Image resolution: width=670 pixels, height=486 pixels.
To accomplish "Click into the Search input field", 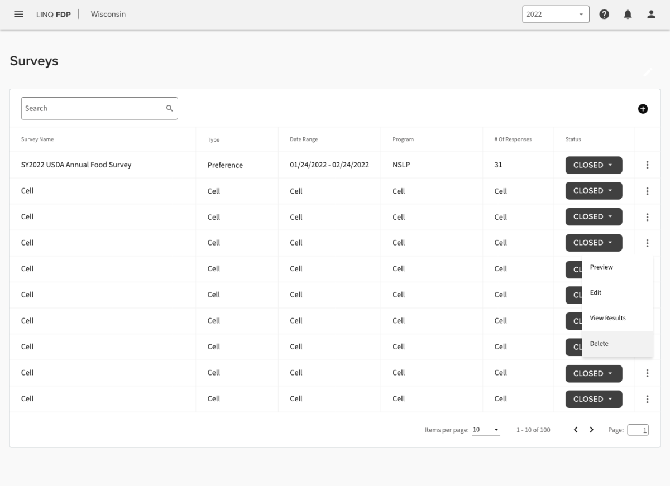I will 92,108.
